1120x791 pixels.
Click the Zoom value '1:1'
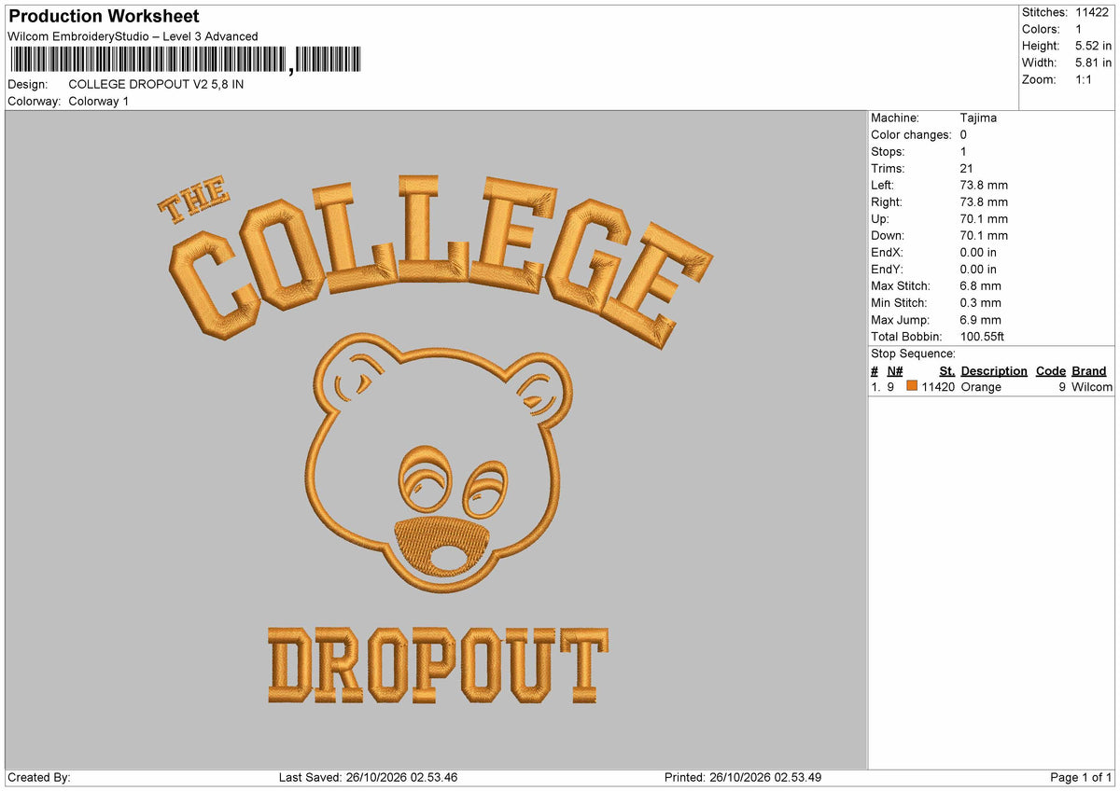[x=1085, y=79]
